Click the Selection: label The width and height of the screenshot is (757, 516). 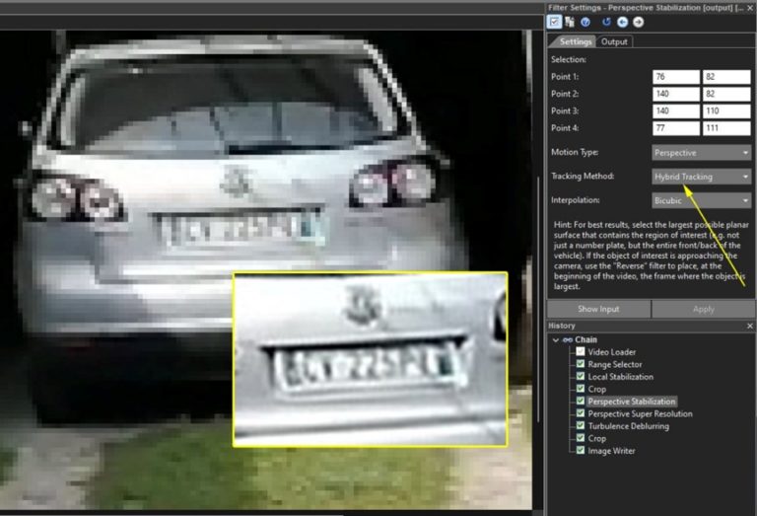click(x=569, y=59)
